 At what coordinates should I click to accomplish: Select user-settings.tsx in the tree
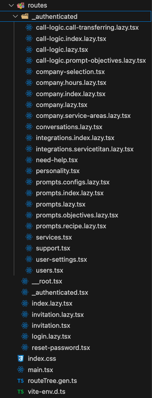tap(61, 259)
